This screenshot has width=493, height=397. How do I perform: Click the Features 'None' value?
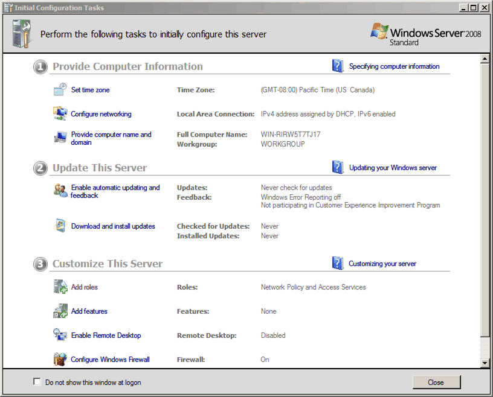pyautogui.click(x=268, y=311)
